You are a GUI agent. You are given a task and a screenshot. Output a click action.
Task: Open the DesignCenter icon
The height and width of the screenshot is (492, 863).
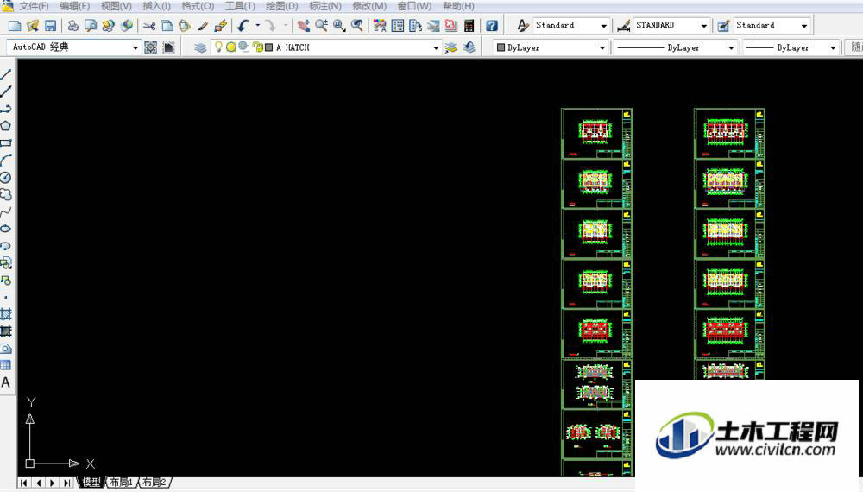(x=397, y=25)
